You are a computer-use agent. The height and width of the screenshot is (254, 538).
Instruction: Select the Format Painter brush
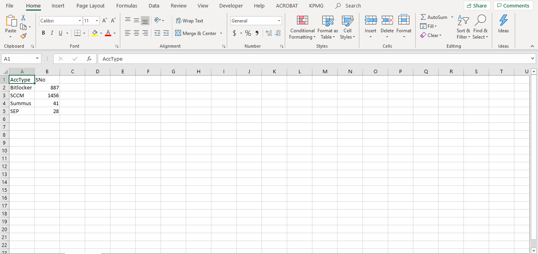(23, 36)
